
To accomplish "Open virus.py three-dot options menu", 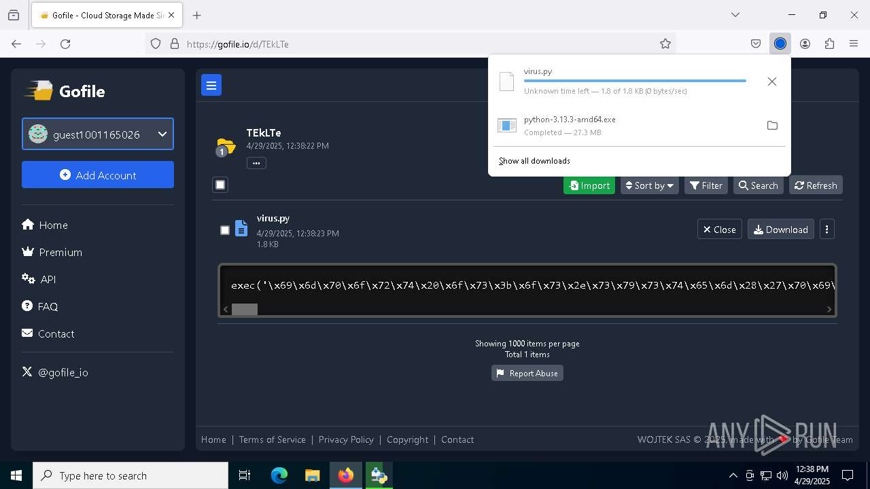I will pos(826,230).
